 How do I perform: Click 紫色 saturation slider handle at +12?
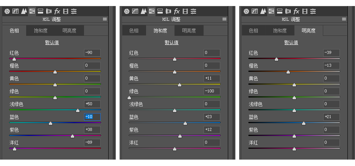(x=180, y=136)
